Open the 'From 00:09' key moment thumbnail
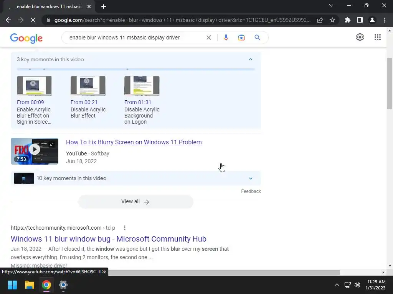This screenshot has height=294, width=393. (x=34, y=86)
